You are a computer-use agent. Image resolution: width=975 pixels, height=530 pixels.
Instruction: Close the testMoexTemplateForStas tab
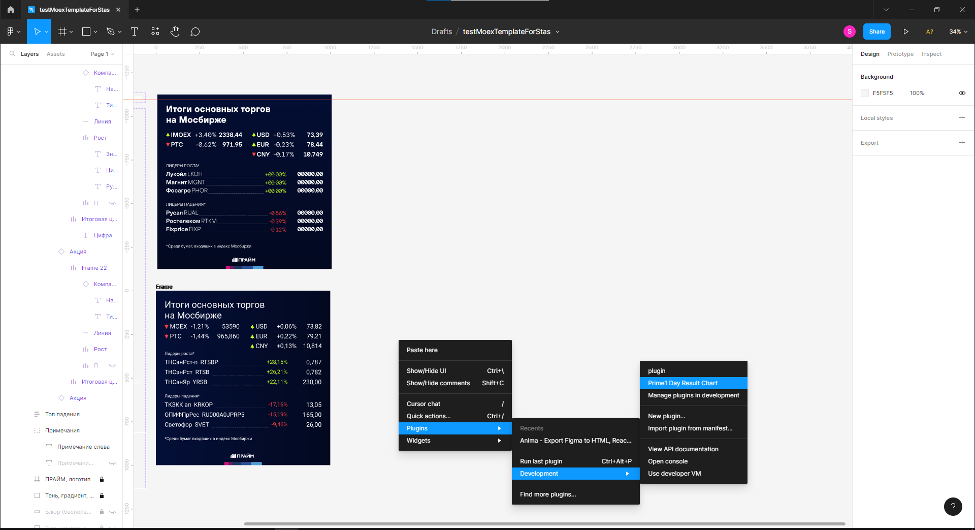[x=118, y=10]
